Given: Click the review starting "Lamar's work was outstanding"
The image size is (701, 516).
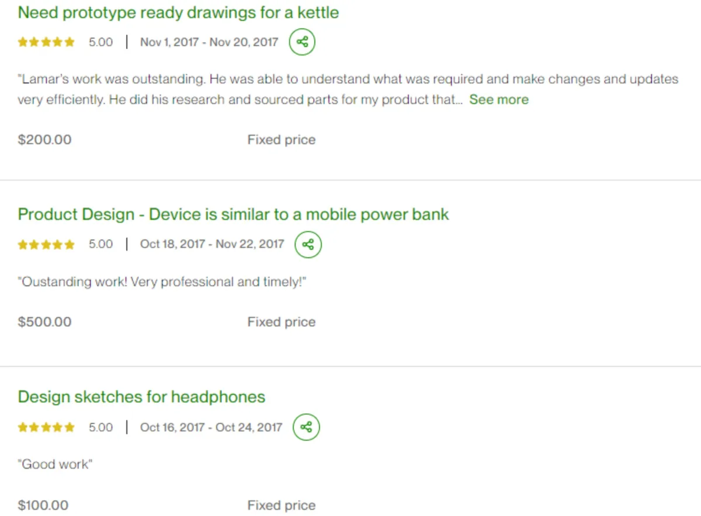Looking at the screenshot, I should point(348,89).
